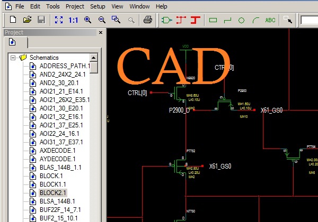Select BLOCK.1 schematic
Image resolution: width=318 pixels, height=222 pixels.
pyautogui.click(x=51, y=176)
